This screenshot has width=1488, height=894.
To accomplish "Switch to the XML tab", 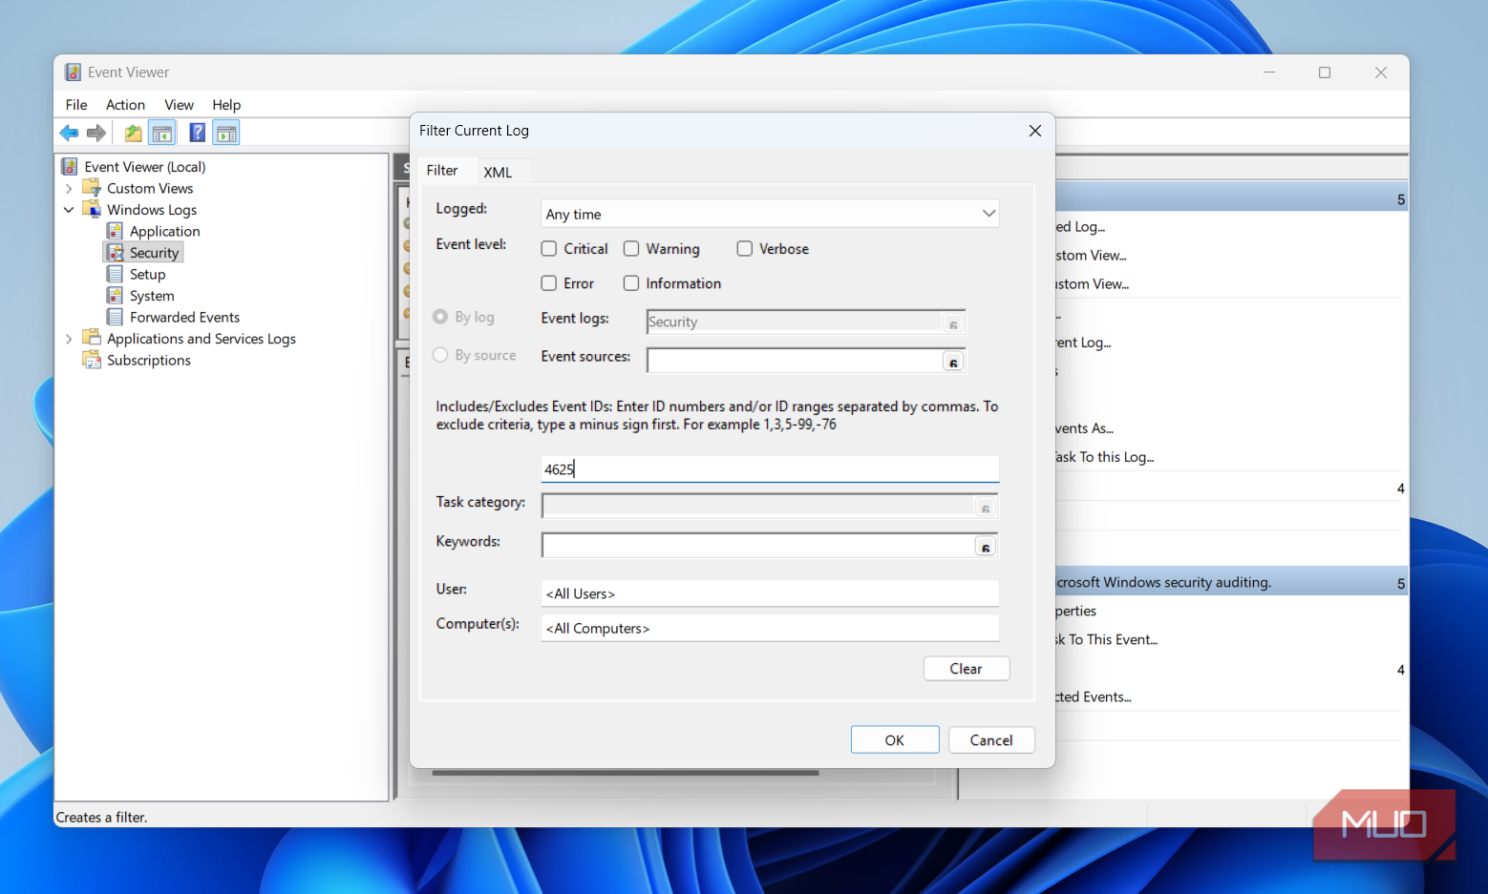I will point(498,172).
